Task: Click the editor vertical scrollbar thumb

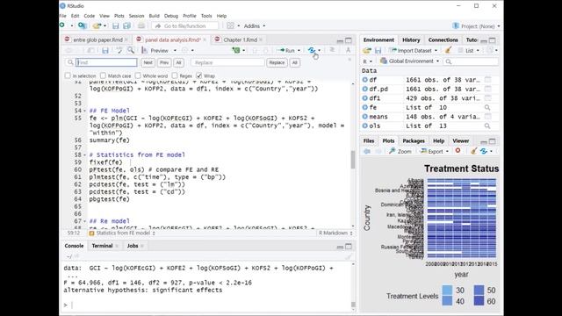Action: coord(353,159)
